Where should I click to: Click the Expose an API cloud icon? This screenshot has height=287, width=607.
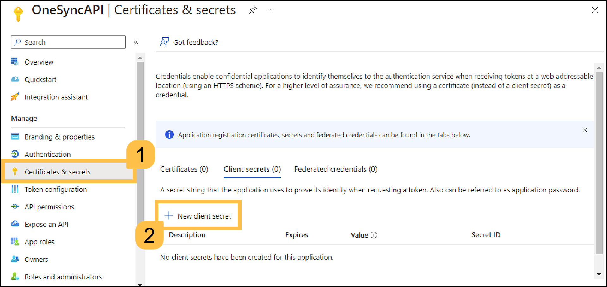[15, 224]
